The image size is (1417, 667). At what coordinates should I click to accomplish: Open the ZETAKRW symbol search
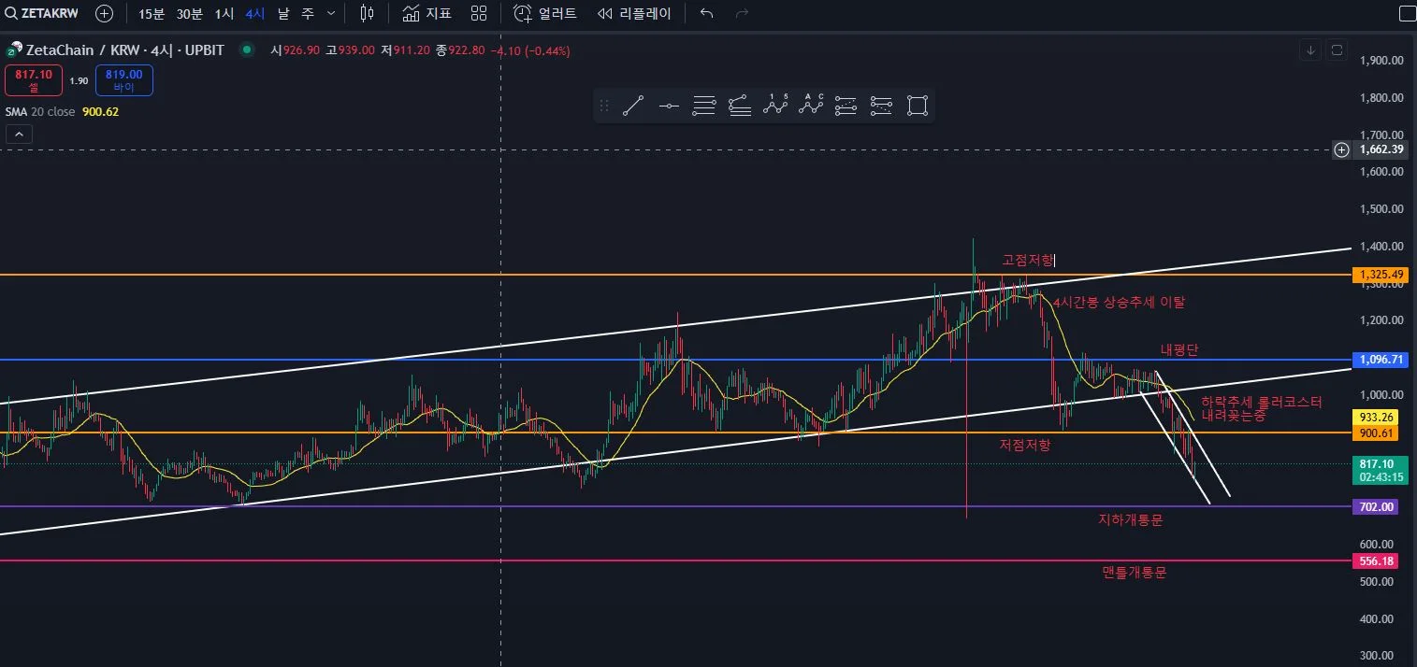point(42,14)
